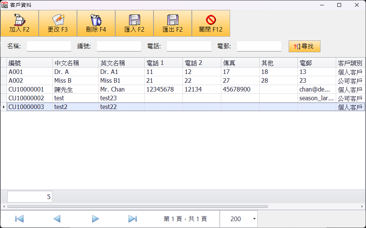Click the 更改 F3 edit button

(58, 23)
